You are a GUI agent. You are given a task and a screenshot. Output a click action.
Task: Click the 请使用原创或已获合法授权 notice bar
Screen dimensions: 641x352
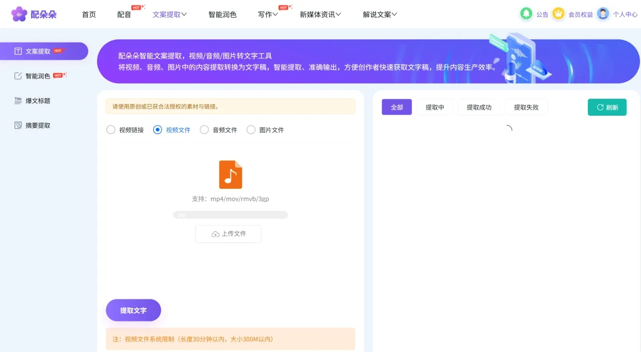230,106
